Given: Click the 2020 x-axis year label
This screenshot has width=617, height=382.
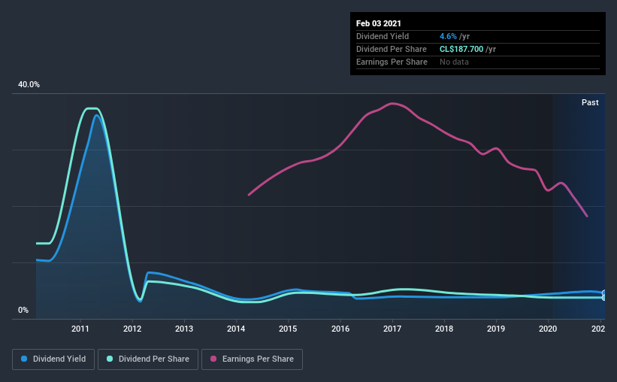Looking at the screenshot, I should pos(548,329).
